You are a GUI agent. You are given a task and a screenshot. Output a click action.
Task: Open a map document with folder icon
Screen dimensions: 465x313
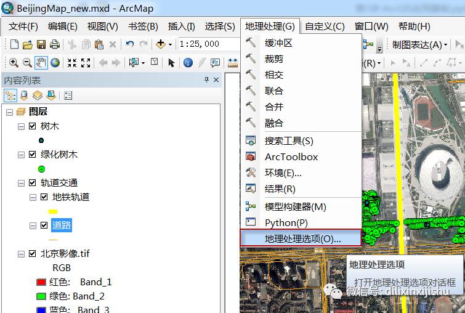click(x=28, y=44)
